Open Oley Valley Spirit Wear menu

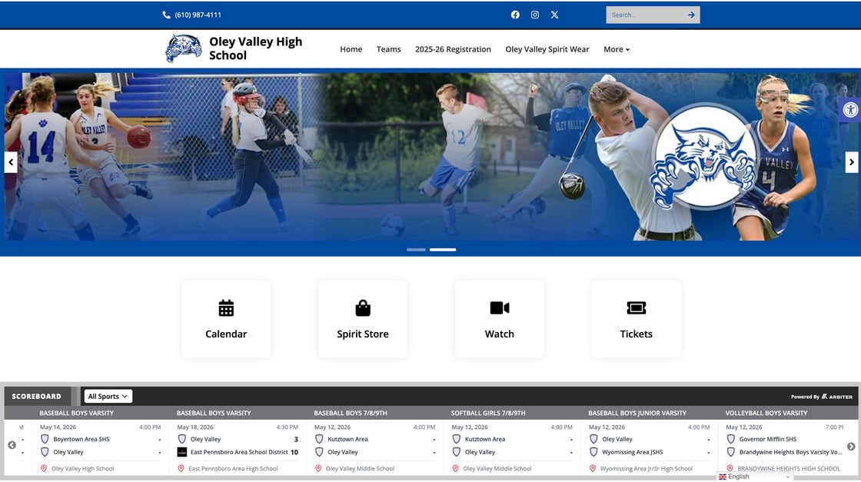point(547,49)
